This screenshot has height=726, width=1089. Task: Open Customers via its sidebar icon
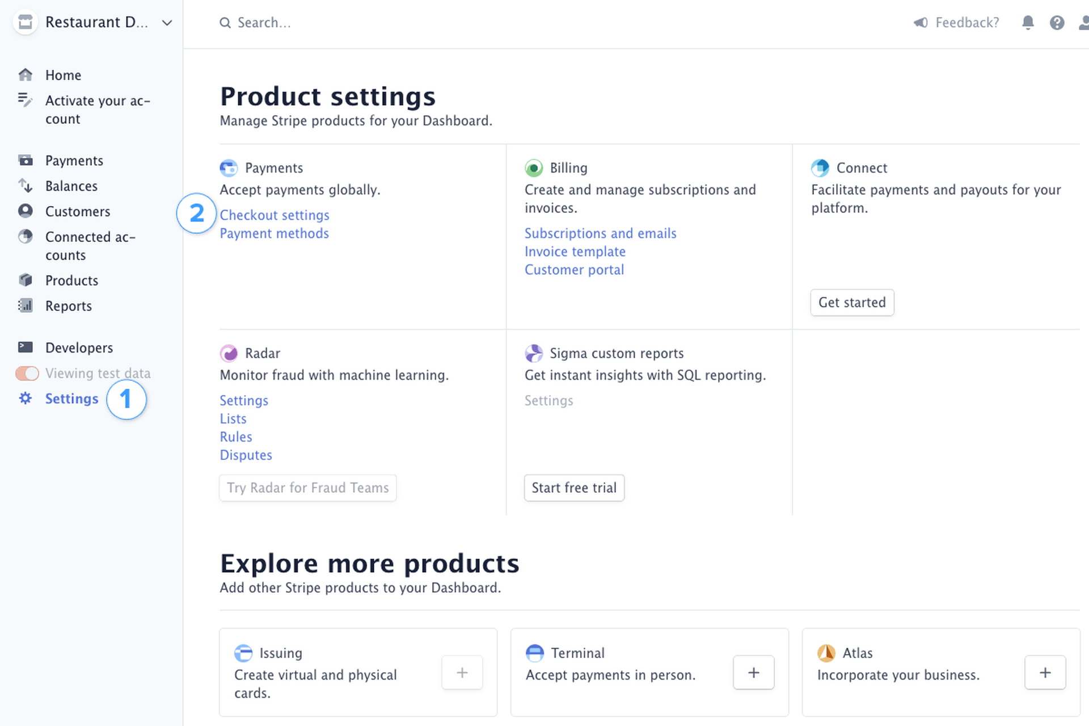(x=26, y=211)
